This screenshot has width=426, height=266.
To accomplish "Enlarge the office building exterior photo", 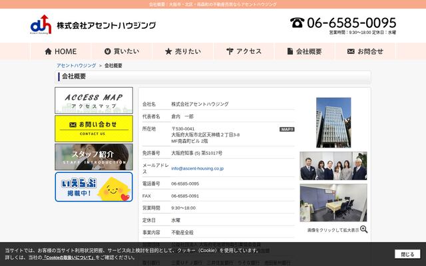I will pos(333,122).
